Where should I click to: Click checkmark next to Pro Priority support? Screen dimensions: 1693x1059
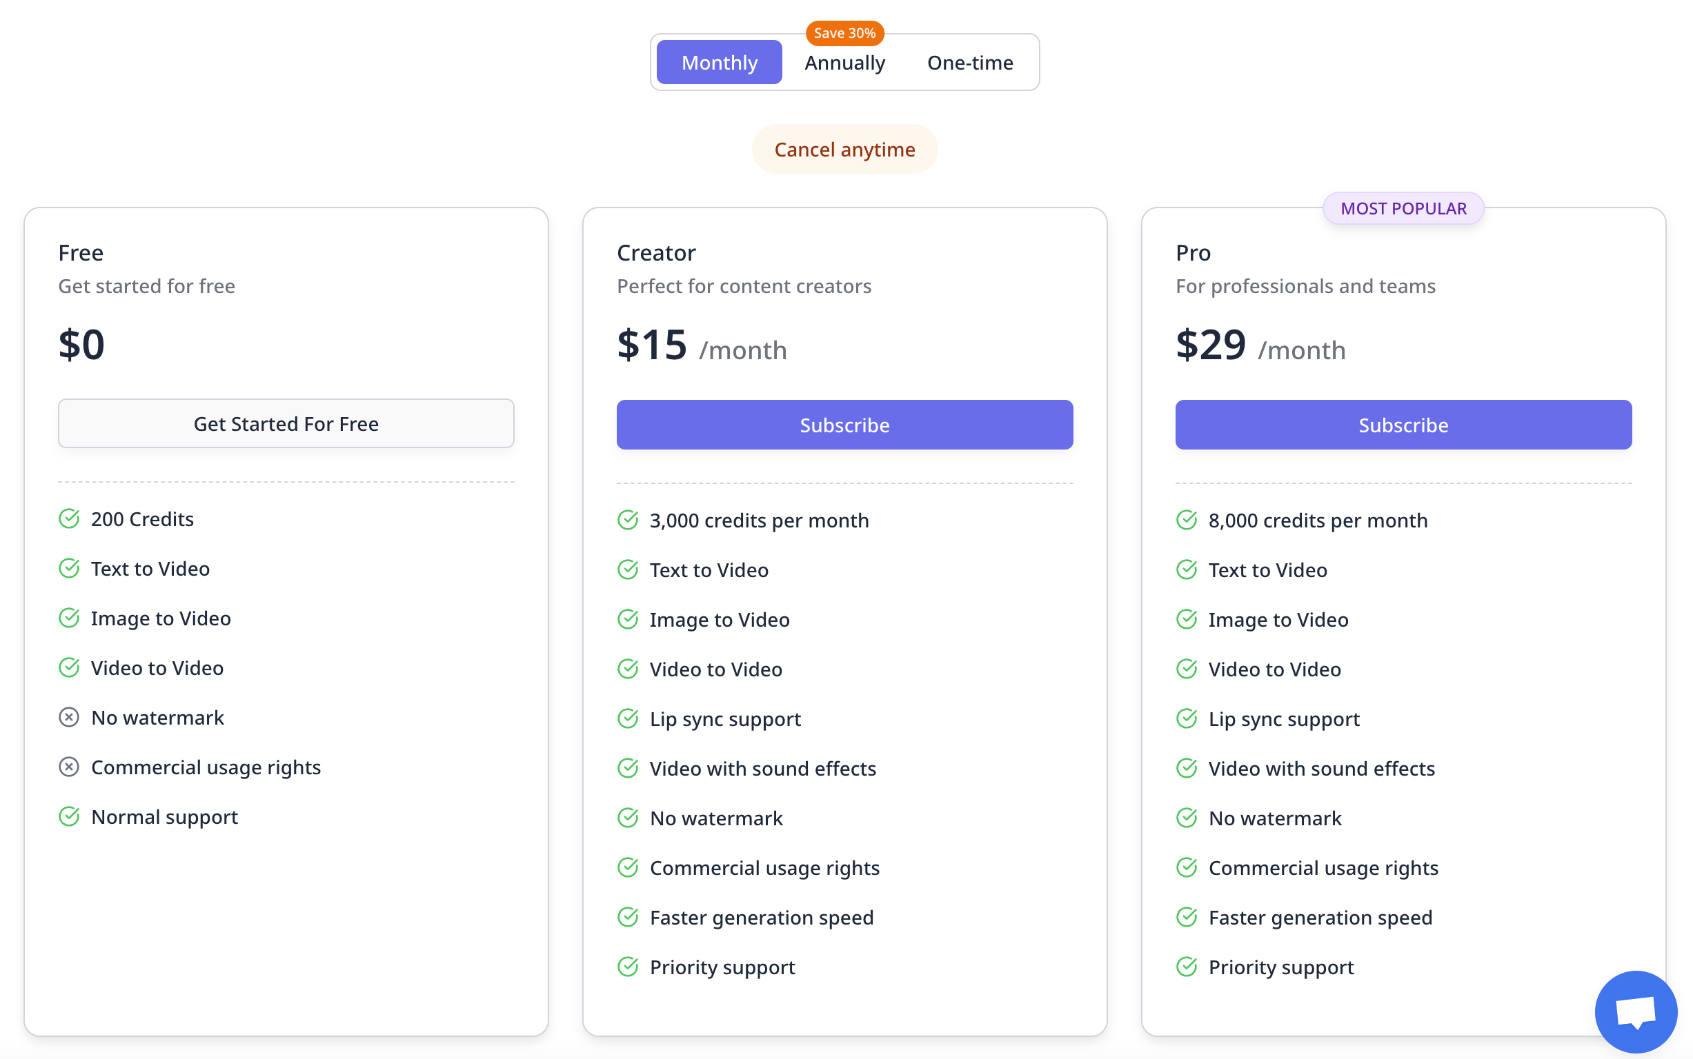click(1187, 967)
